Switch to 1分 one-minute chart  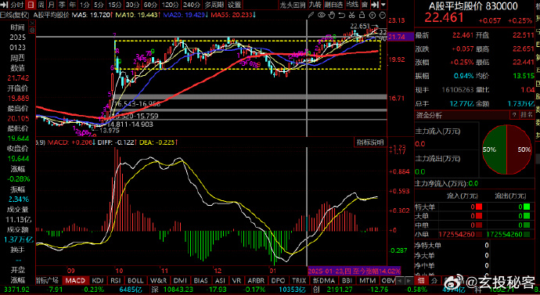tap(85, 5)
